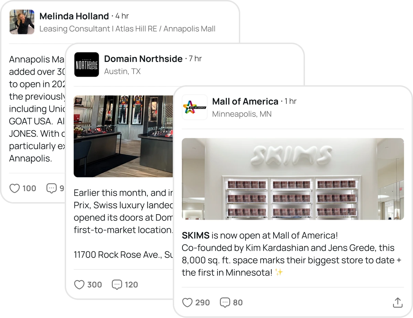Click the 290 likes count
The image size is (413, 318).
202,303
